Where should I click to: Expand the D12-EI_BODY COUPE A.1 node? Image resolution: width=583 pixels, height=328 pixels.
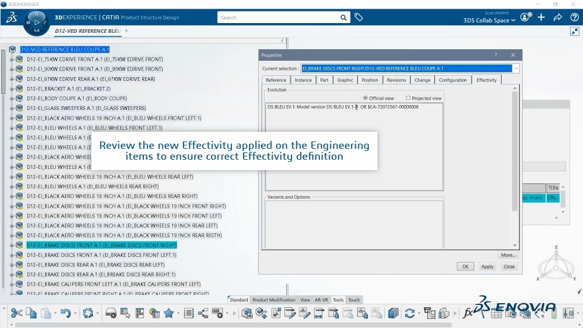pos(12,98)
